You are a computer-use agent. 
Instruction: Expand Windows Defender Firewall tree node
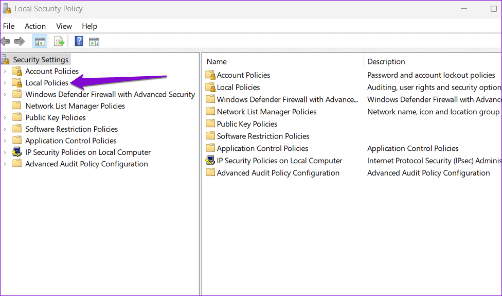point(5,95)
